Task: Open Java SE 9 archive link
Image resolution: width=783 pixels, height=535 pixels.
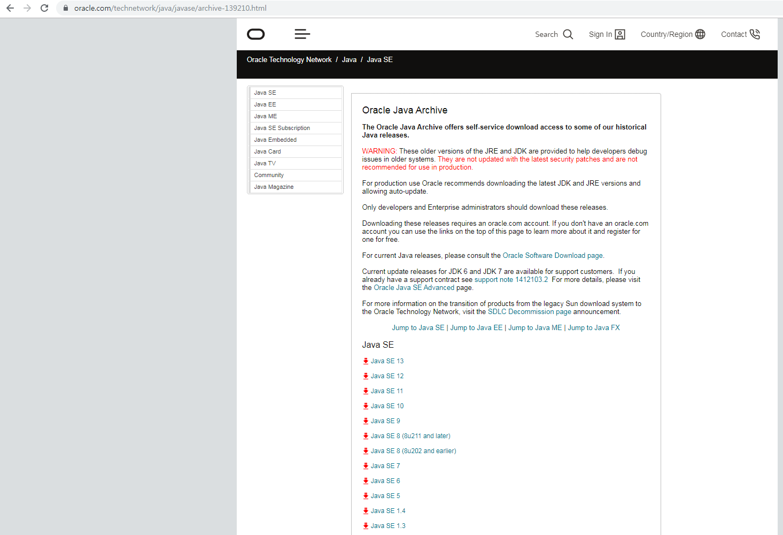Action: (x=385, y=421)
